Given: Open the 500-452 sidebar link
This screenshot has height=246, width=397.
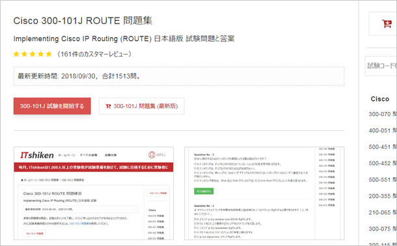Looking at the screenshot, I should 382,163.
